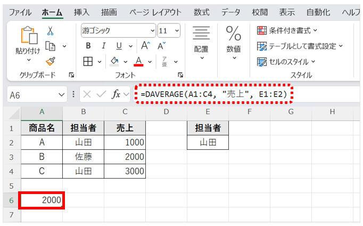Open the ファイル (File) tab
The width and height of the screenshot is (363, 226).
20,12
